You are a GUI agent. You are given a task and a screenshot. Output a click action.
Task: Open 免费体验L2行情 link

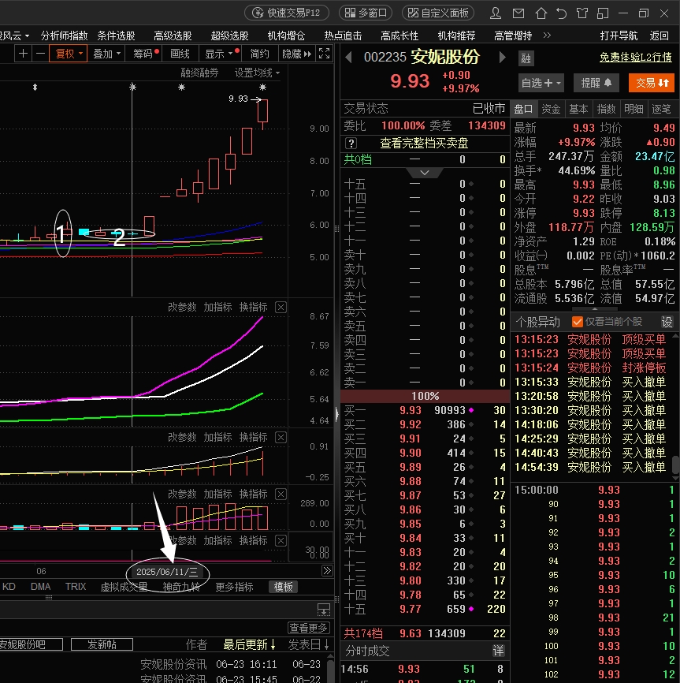636,57
